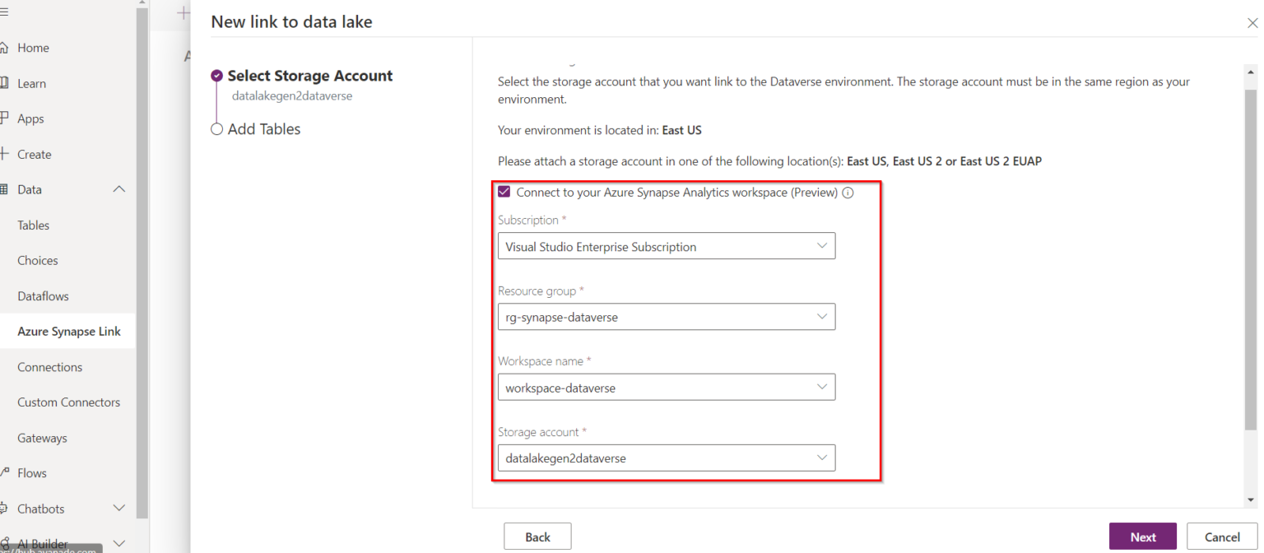The width and height of the screenshot is (1264, 553).
Task: Navigate to the Dataflows page
Action: [41, 295]
